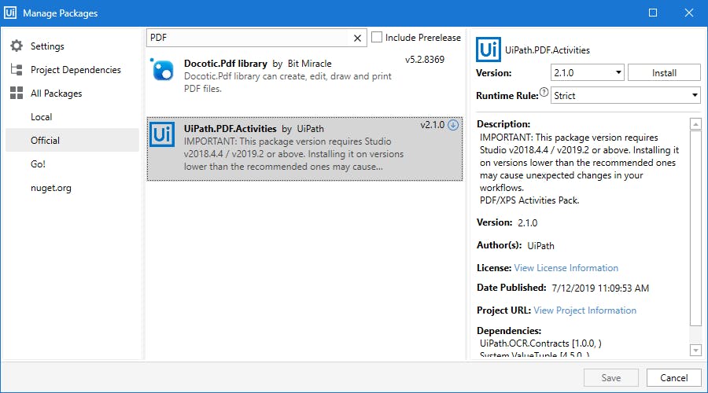This screenshot has width=708, height=393.
Task: Click the UiPath.PDF.Activities list item logo
Action: [162, 134]
